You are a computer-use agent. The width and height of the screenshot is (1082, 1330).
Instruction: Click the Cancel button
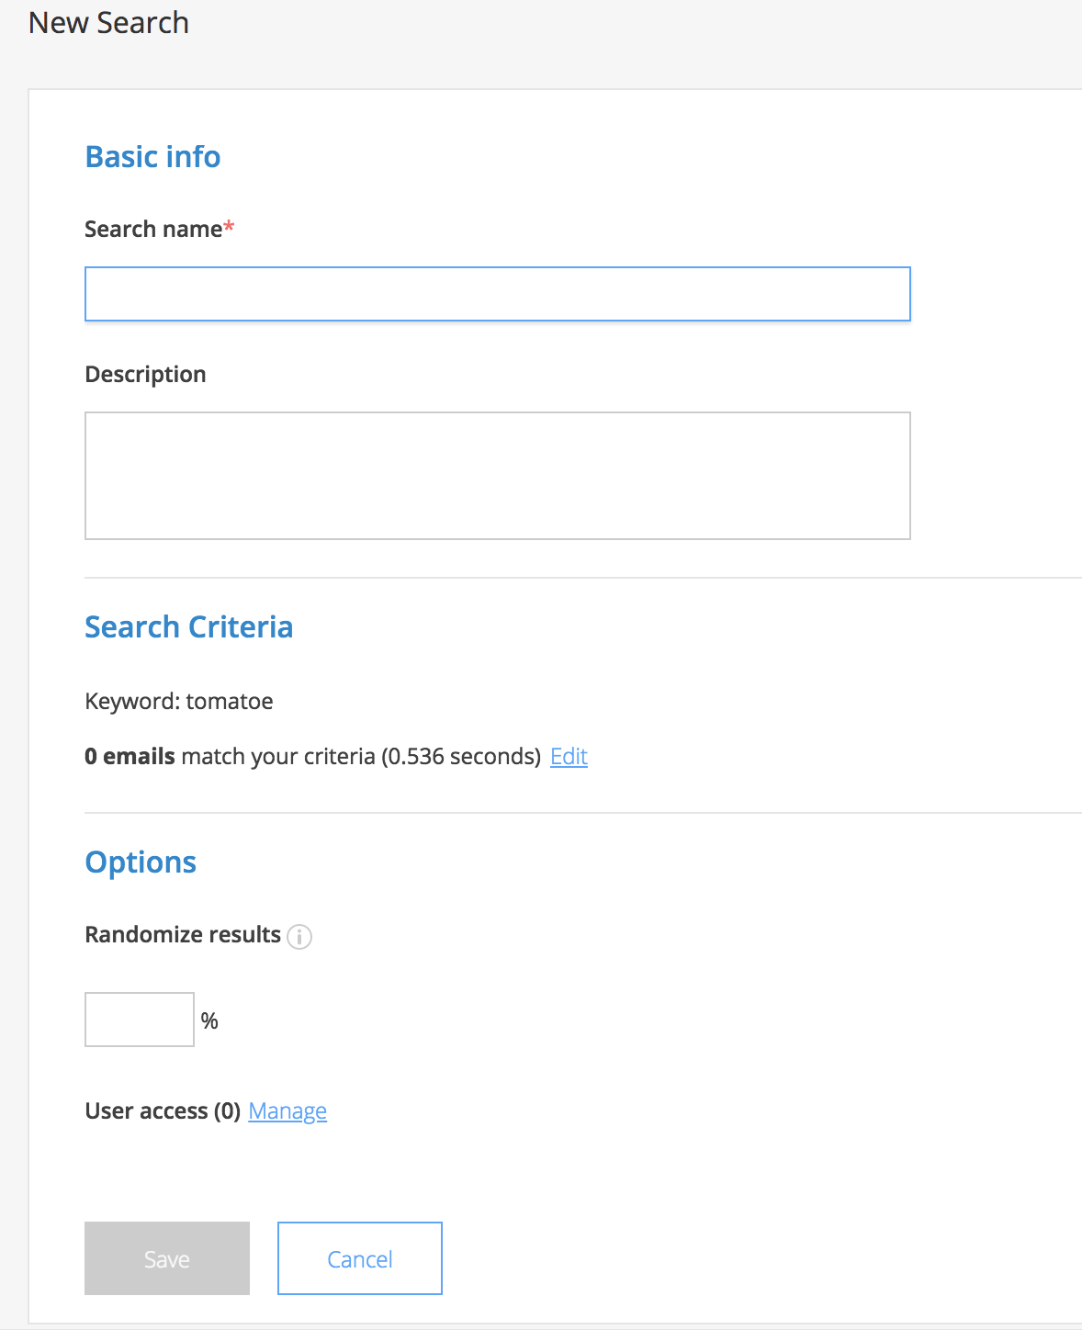pyautogui.click(x=360, y=1258)
